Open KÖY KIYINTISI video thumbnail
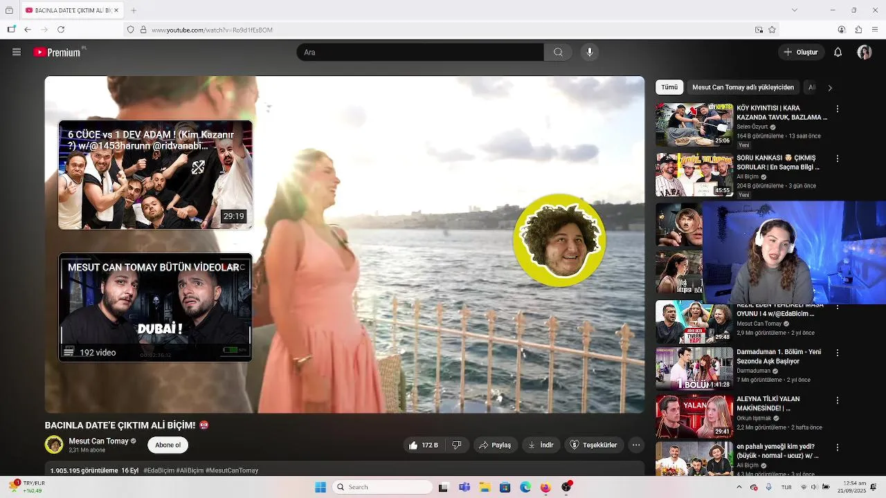Screen dimensions: 886x498 694,124
